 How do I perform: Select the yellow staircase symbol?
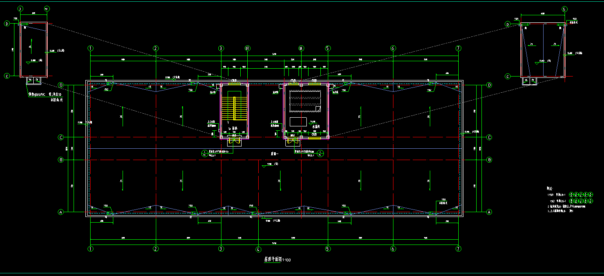click(235, 108)
